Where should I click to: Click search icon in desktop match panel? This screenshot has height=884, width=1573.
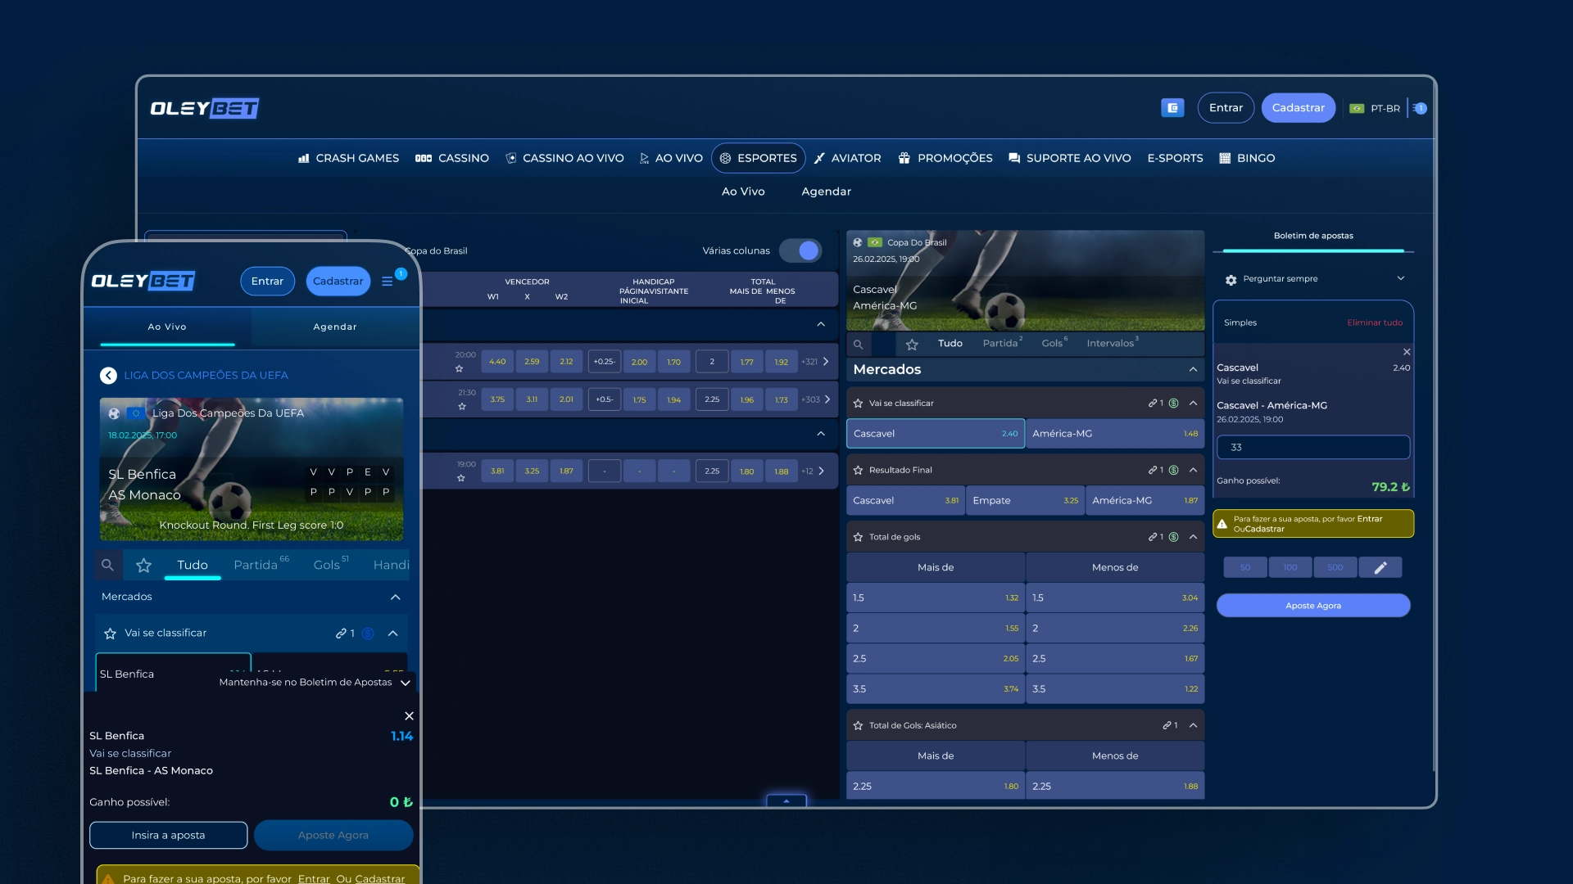pyautogui.click(x=858, y=345)
